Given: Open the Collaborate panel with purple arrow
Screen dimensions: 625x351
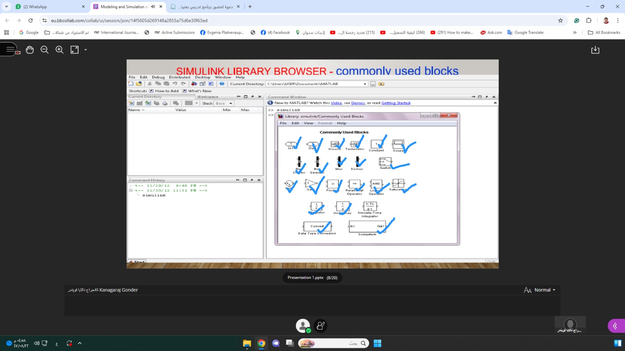Looking at the screenshot, I should point(615,326).
